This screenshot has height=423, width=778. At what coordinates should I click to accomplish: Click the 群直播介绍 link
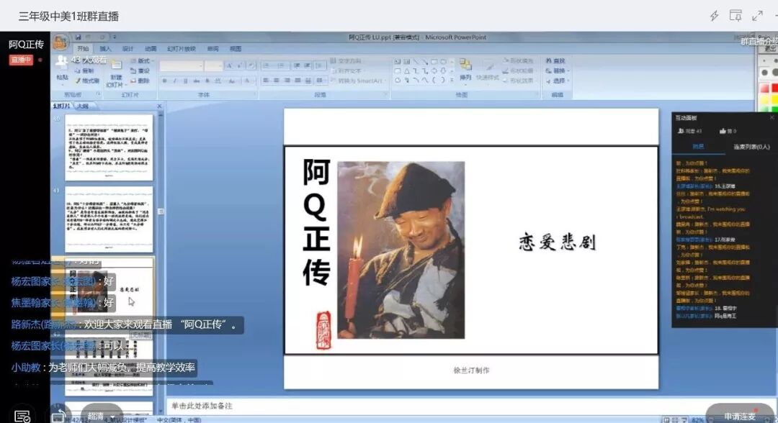tap(759, 41)
